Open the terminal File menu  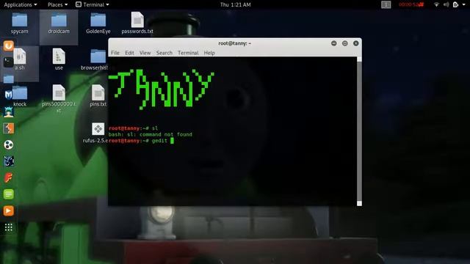tap(115, 53)
